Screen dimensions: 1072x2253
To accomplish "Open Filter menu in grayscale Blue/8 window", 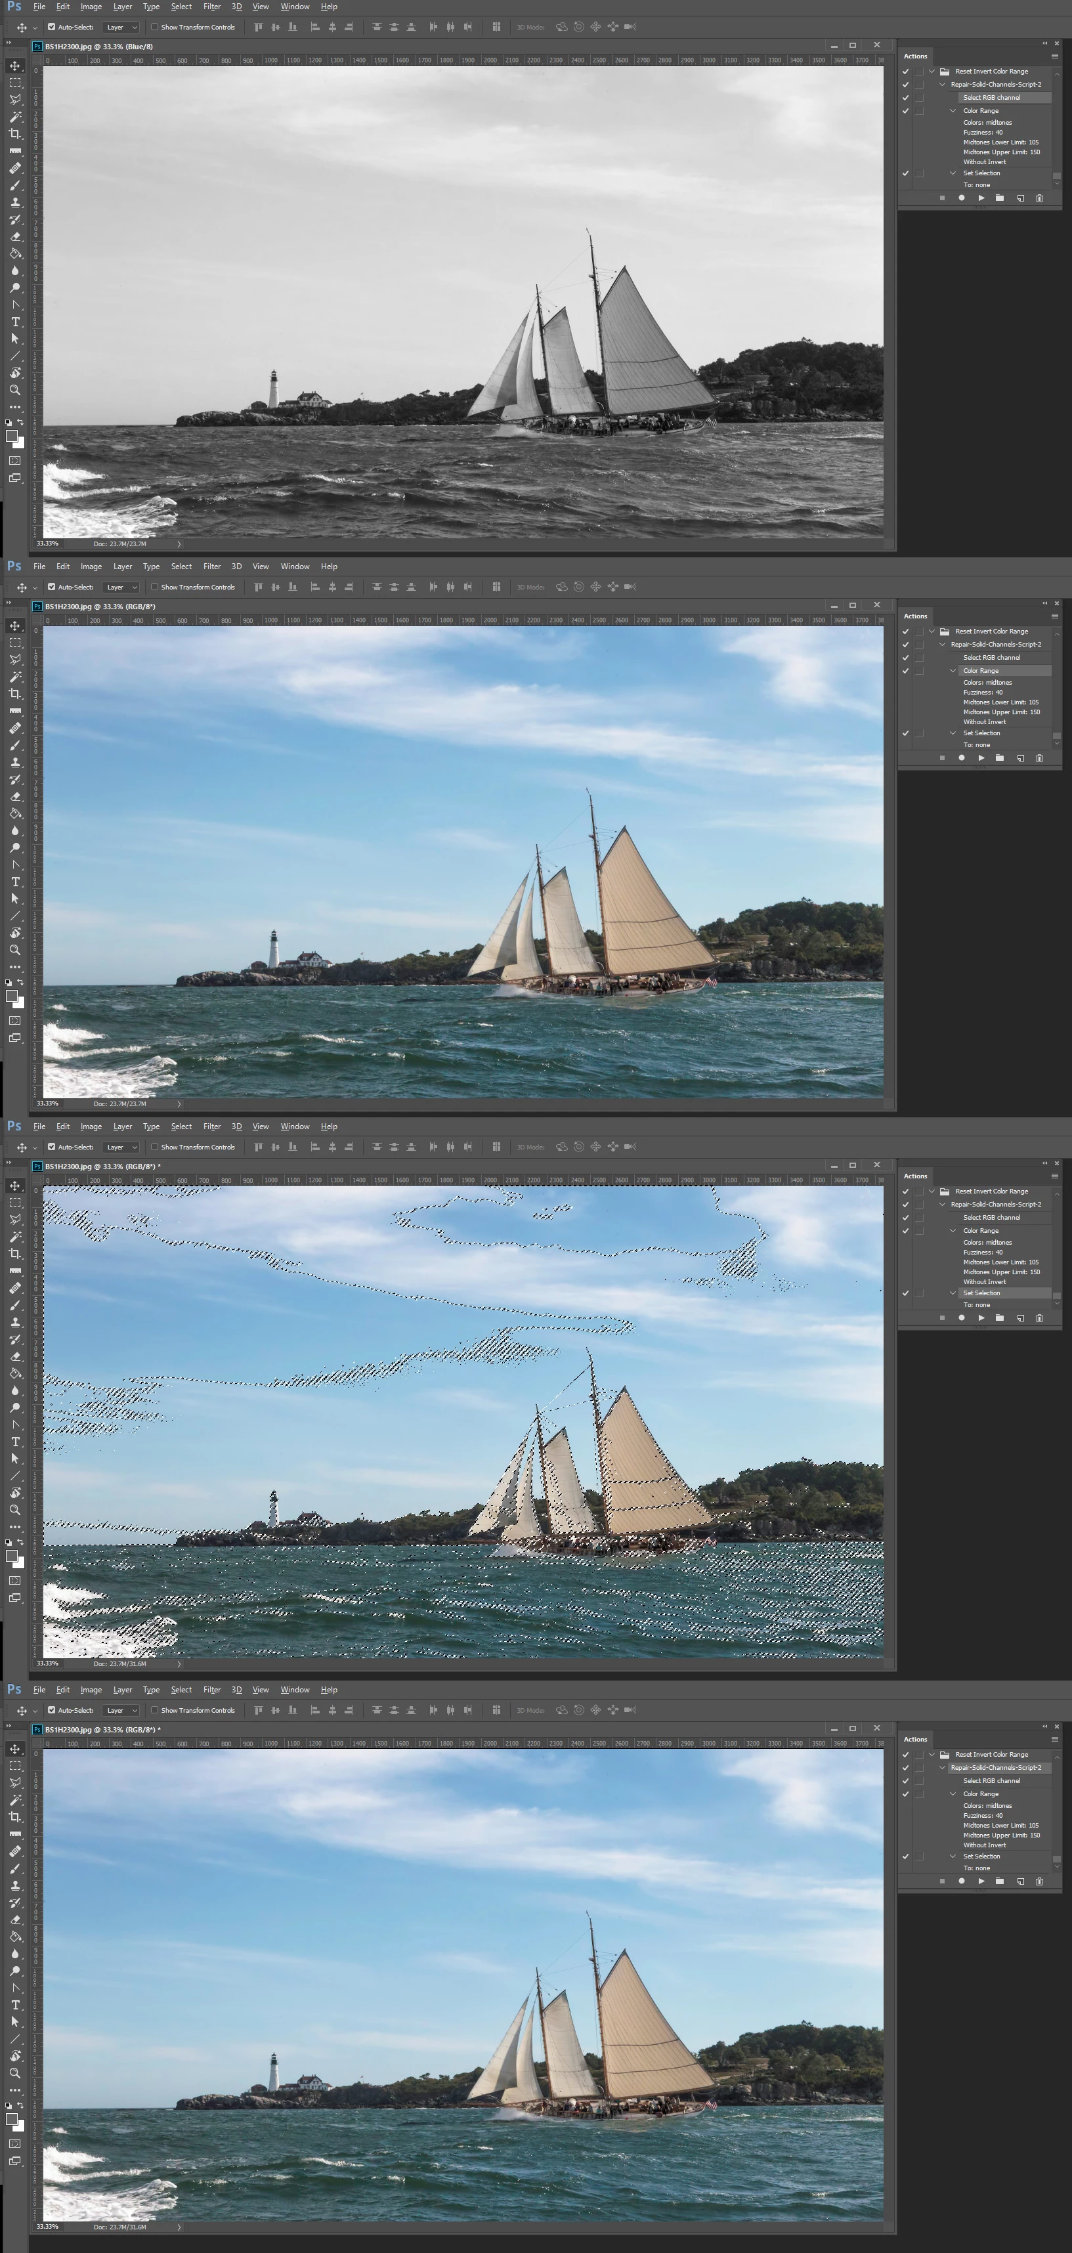I will 211,7.
